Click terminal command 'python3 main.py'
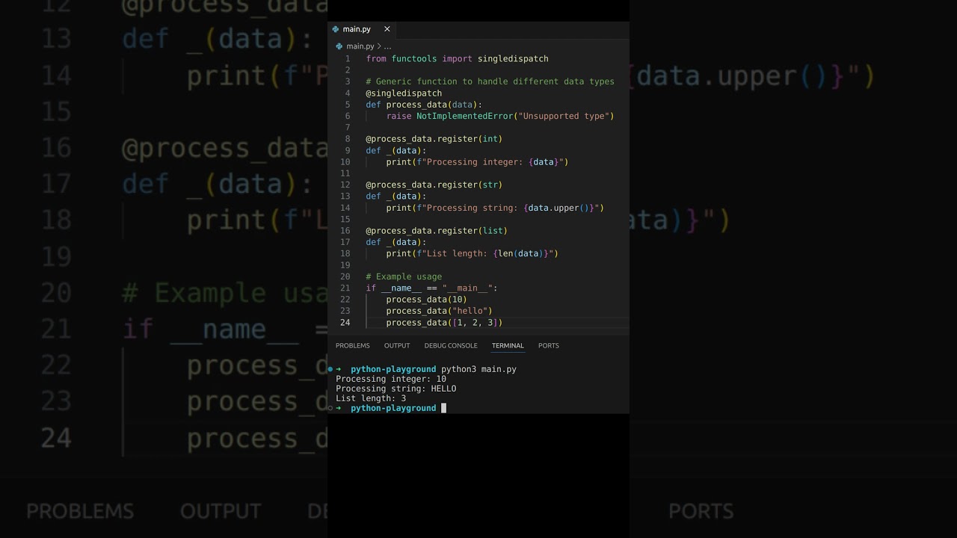 478,369
